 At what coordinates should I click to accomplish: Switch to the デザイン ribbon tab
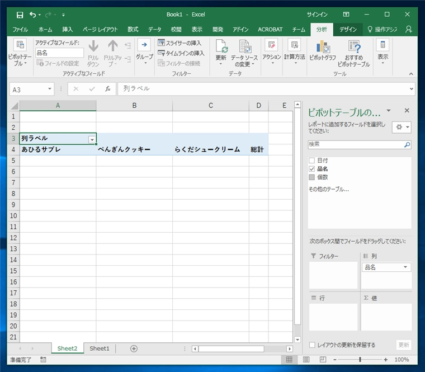[x=348, y=29]
